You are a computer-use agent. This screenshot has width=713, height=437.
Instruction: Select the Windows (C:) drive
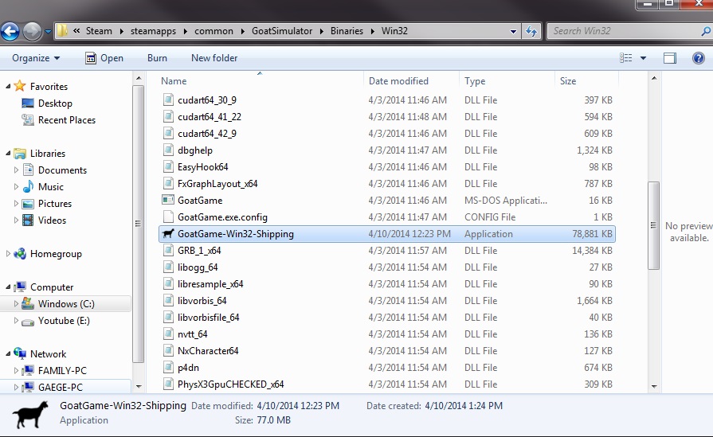tap(66, 304)
